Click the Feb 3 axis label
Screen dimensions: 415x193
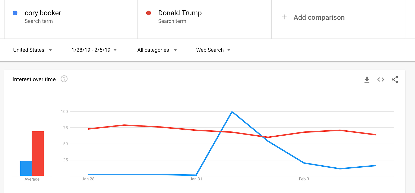coord(304,179)
